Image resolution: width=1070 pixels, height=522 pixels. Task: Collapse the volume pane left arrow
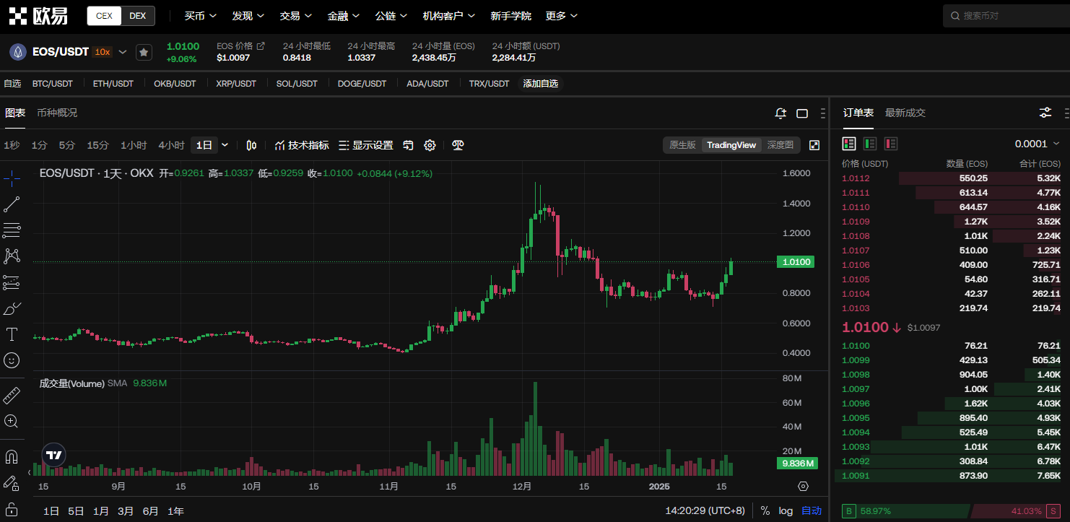click(30, 472)
